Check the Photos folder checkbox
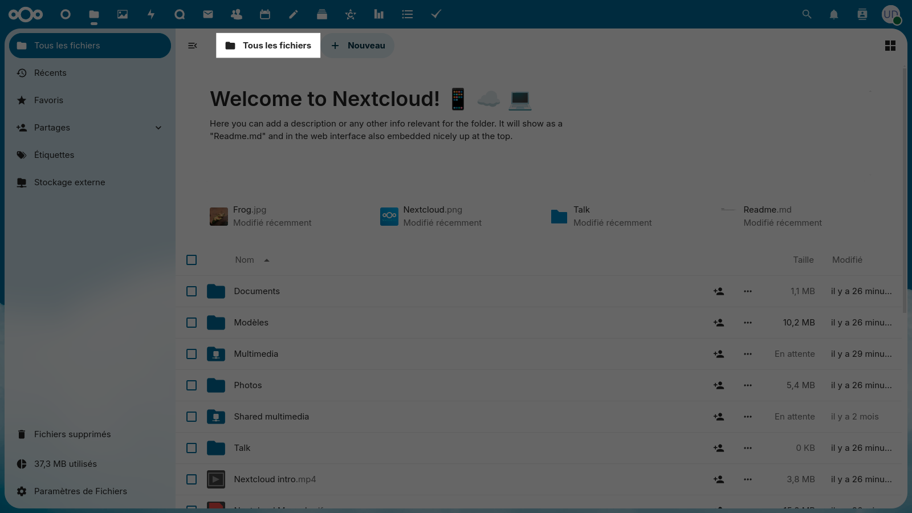Viewport: 912px width, 513px height. [x=192, y=385]
